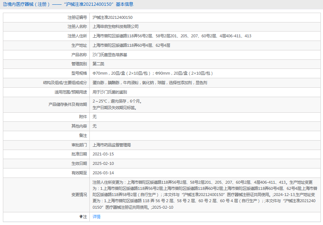Image resolution: width=323 pixels, height=225 pixels.
Task: Click the 产品名称 row label
Action: [79, 55]
